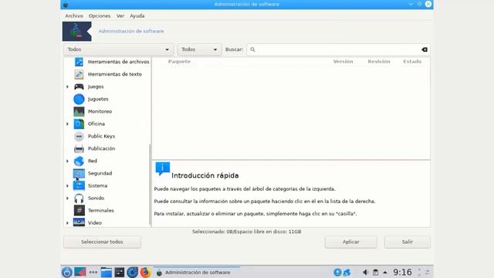This screenshot has width=494, height=278.
Task: Sort by the Paquete column header
Action: (x=179, y=62)
